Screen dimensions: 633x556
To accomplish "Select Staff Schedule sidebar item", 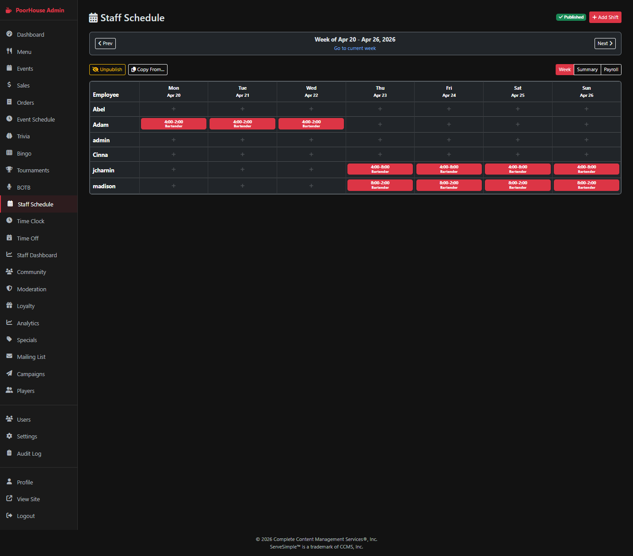I will pos(38,204).
